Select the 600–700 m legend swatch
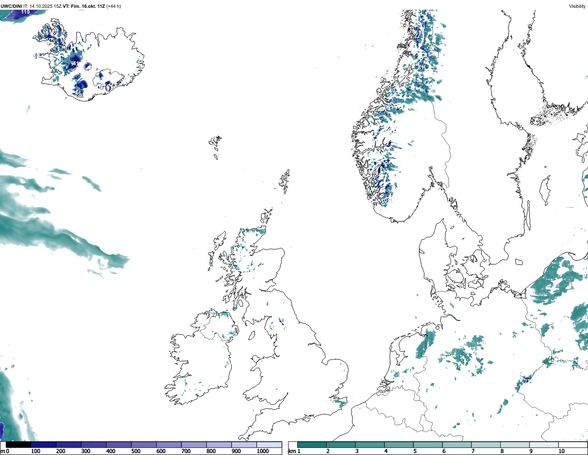This screenshot has width=588, height=455. coord(169,444)
